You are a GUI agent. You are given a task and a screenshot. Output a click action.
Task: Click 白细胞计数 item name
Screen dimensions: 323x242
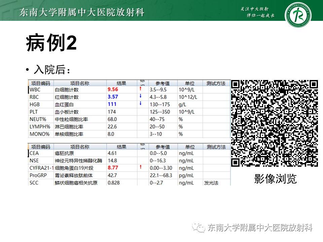click(x=67, y=90)
